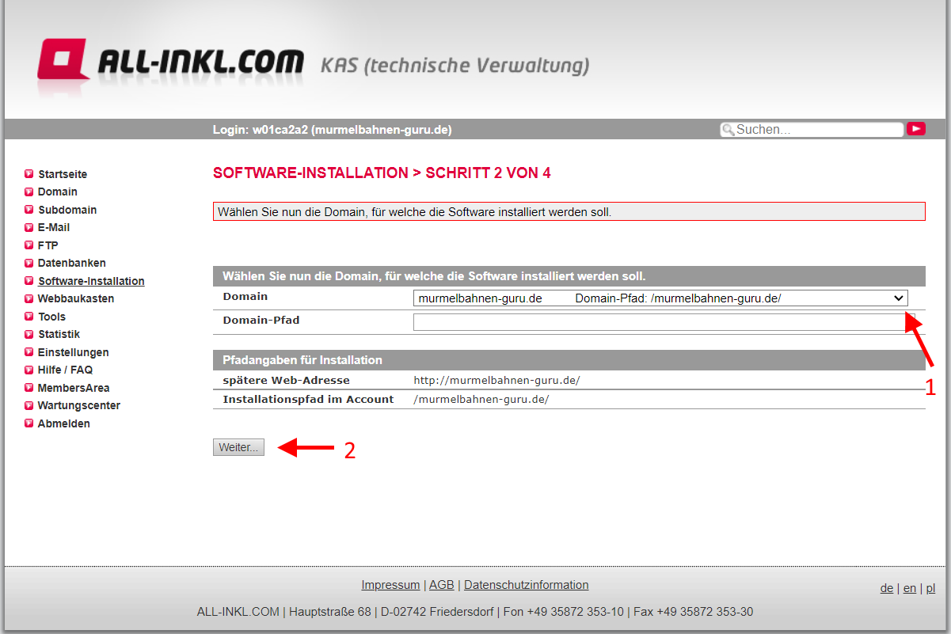Click the red bullet icon beside Startseite
This screenshot has width=951, height=634.
[29, 174]
